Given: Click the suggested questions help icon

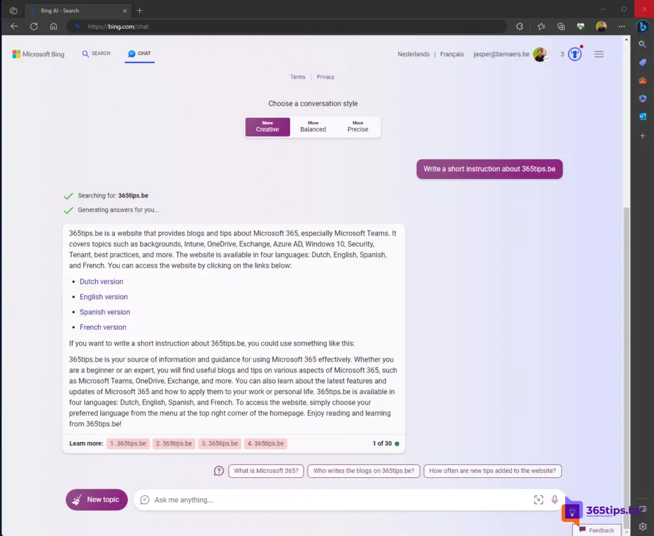Looking at the screenshot, I should point(219,470).
